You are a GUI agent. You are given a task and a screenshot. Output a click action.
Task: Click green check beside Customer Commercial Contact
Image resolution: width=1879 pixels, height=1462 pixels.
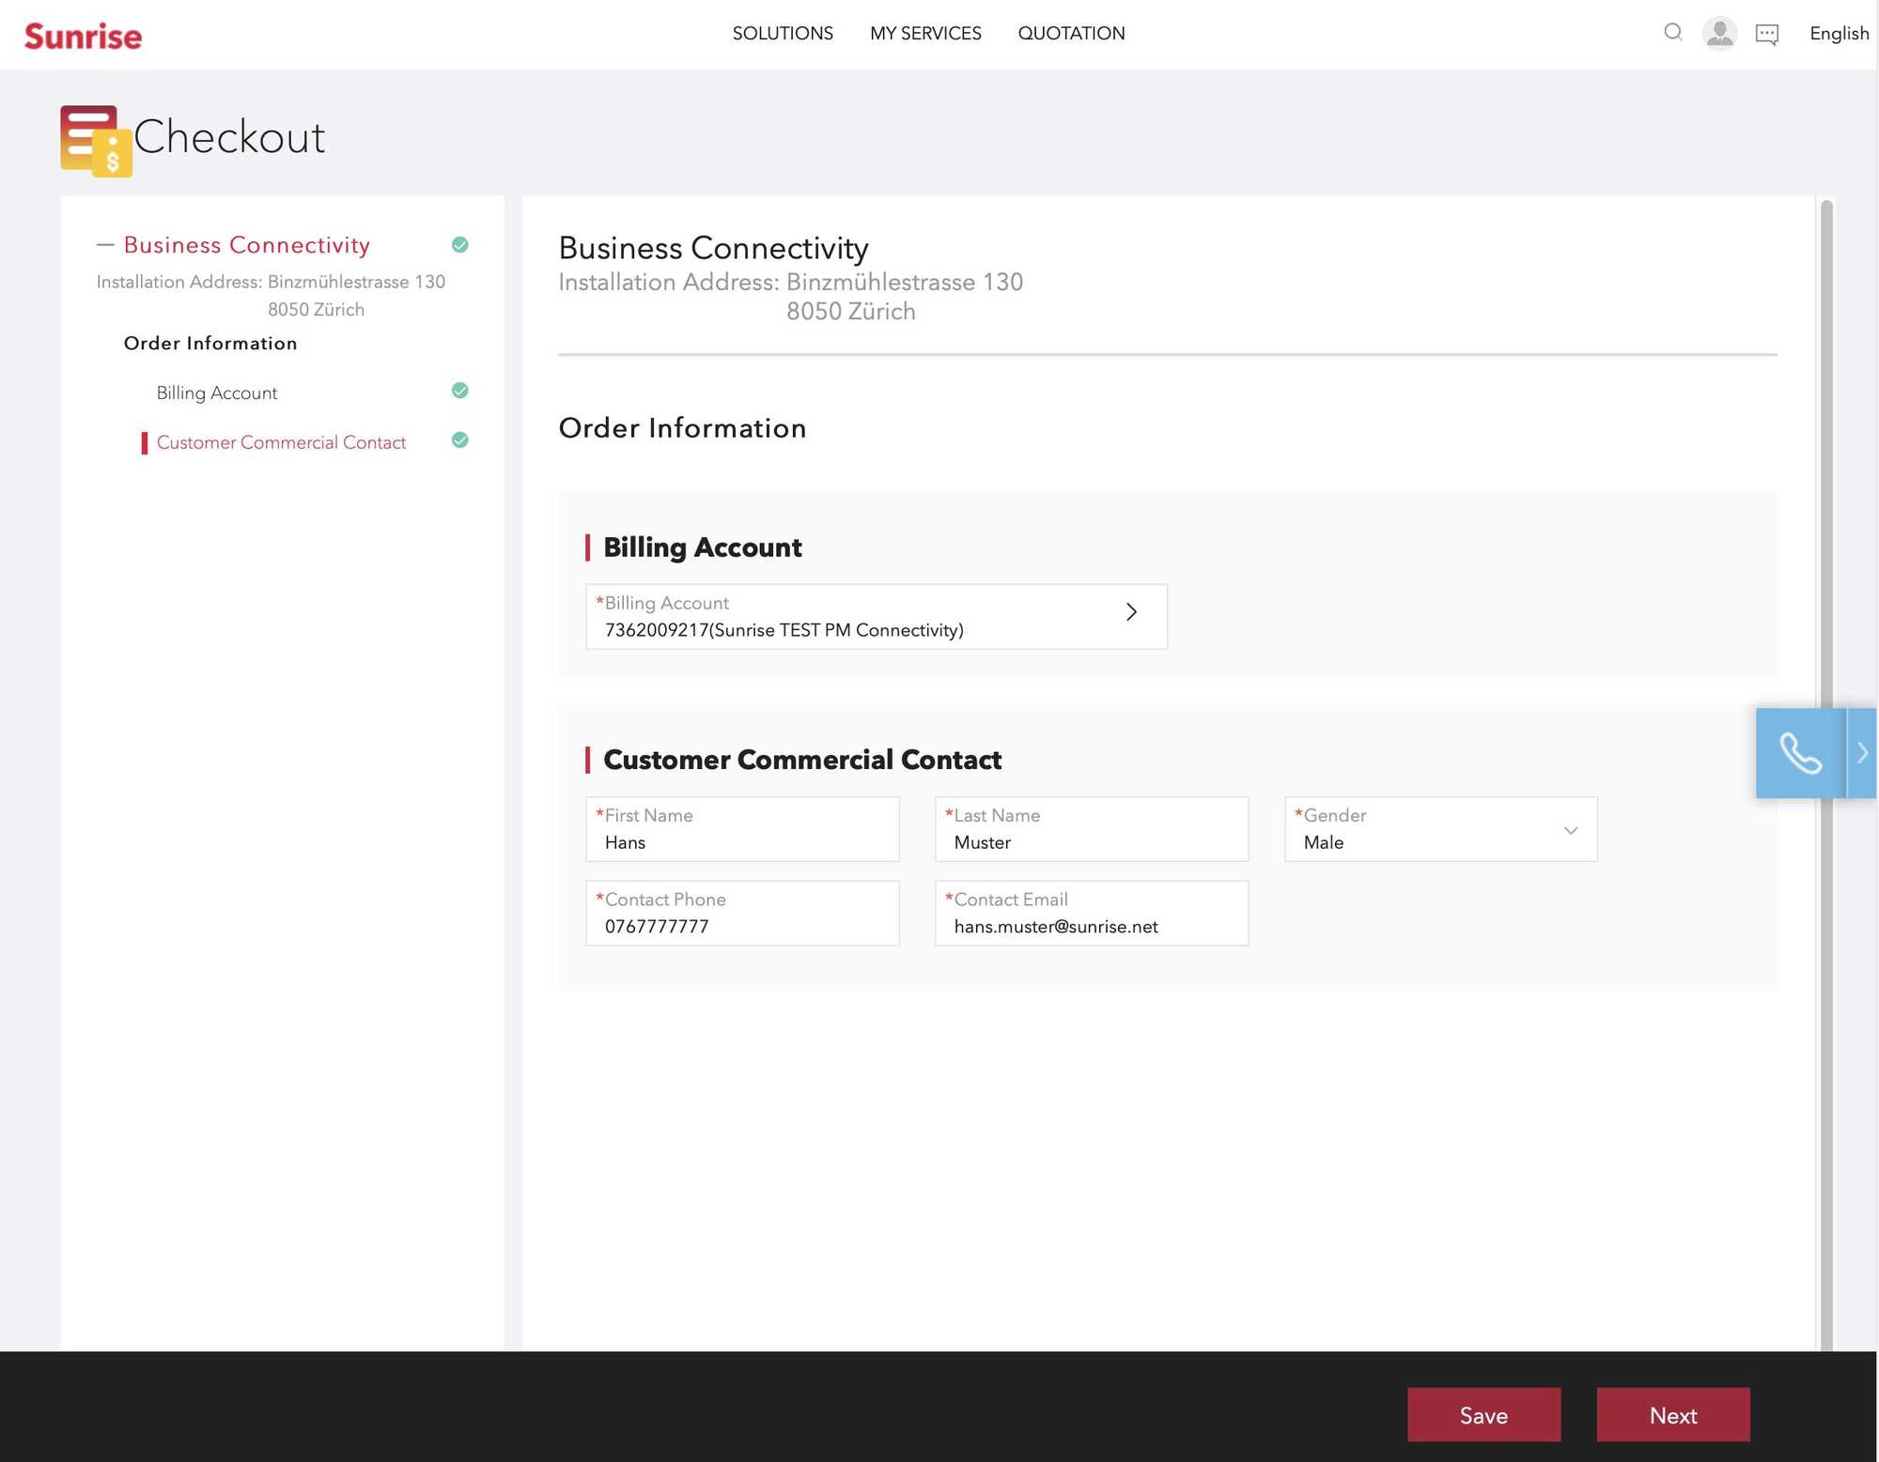point(459,440)
